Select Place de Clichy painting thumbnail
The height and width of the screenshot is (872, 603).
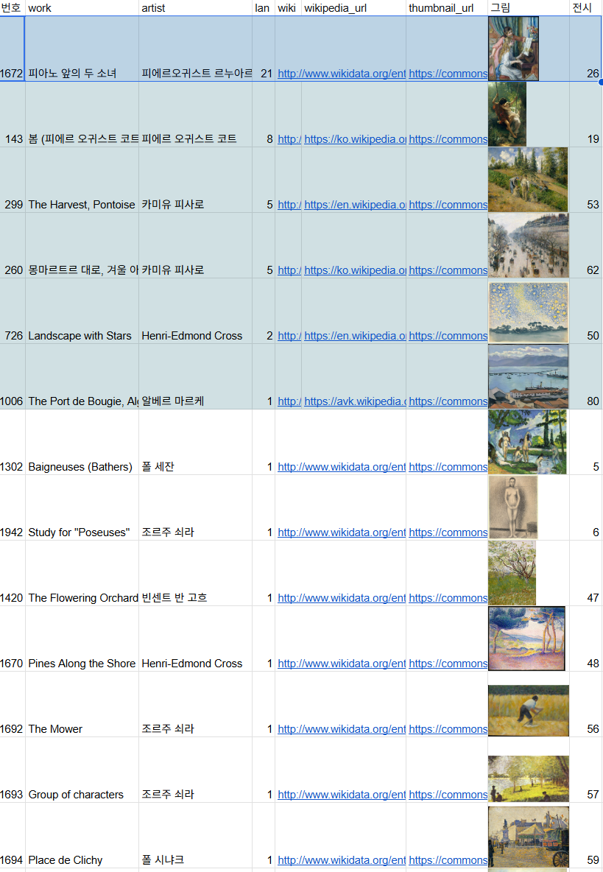click(x=529, y=837)
